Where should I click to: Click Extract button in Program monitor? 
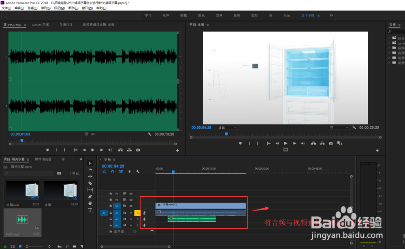[x=322, y=143]
